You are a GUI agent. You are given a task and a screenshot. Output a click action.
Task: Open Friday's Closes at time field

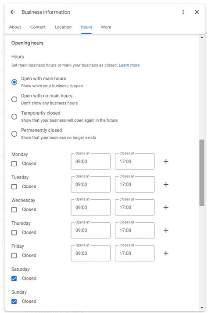135,253
